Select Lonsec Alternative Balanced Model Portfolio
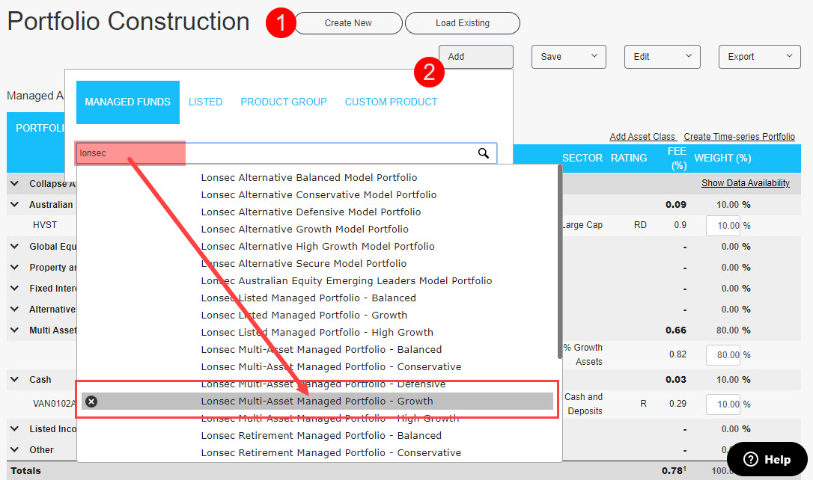Viewport: 813px width, 480px height. 309,178
